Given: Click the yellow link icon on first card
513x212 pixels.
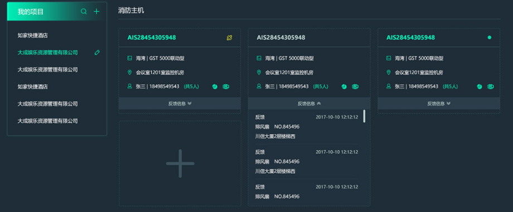Looking at the screenshot, I should [229, 37].
